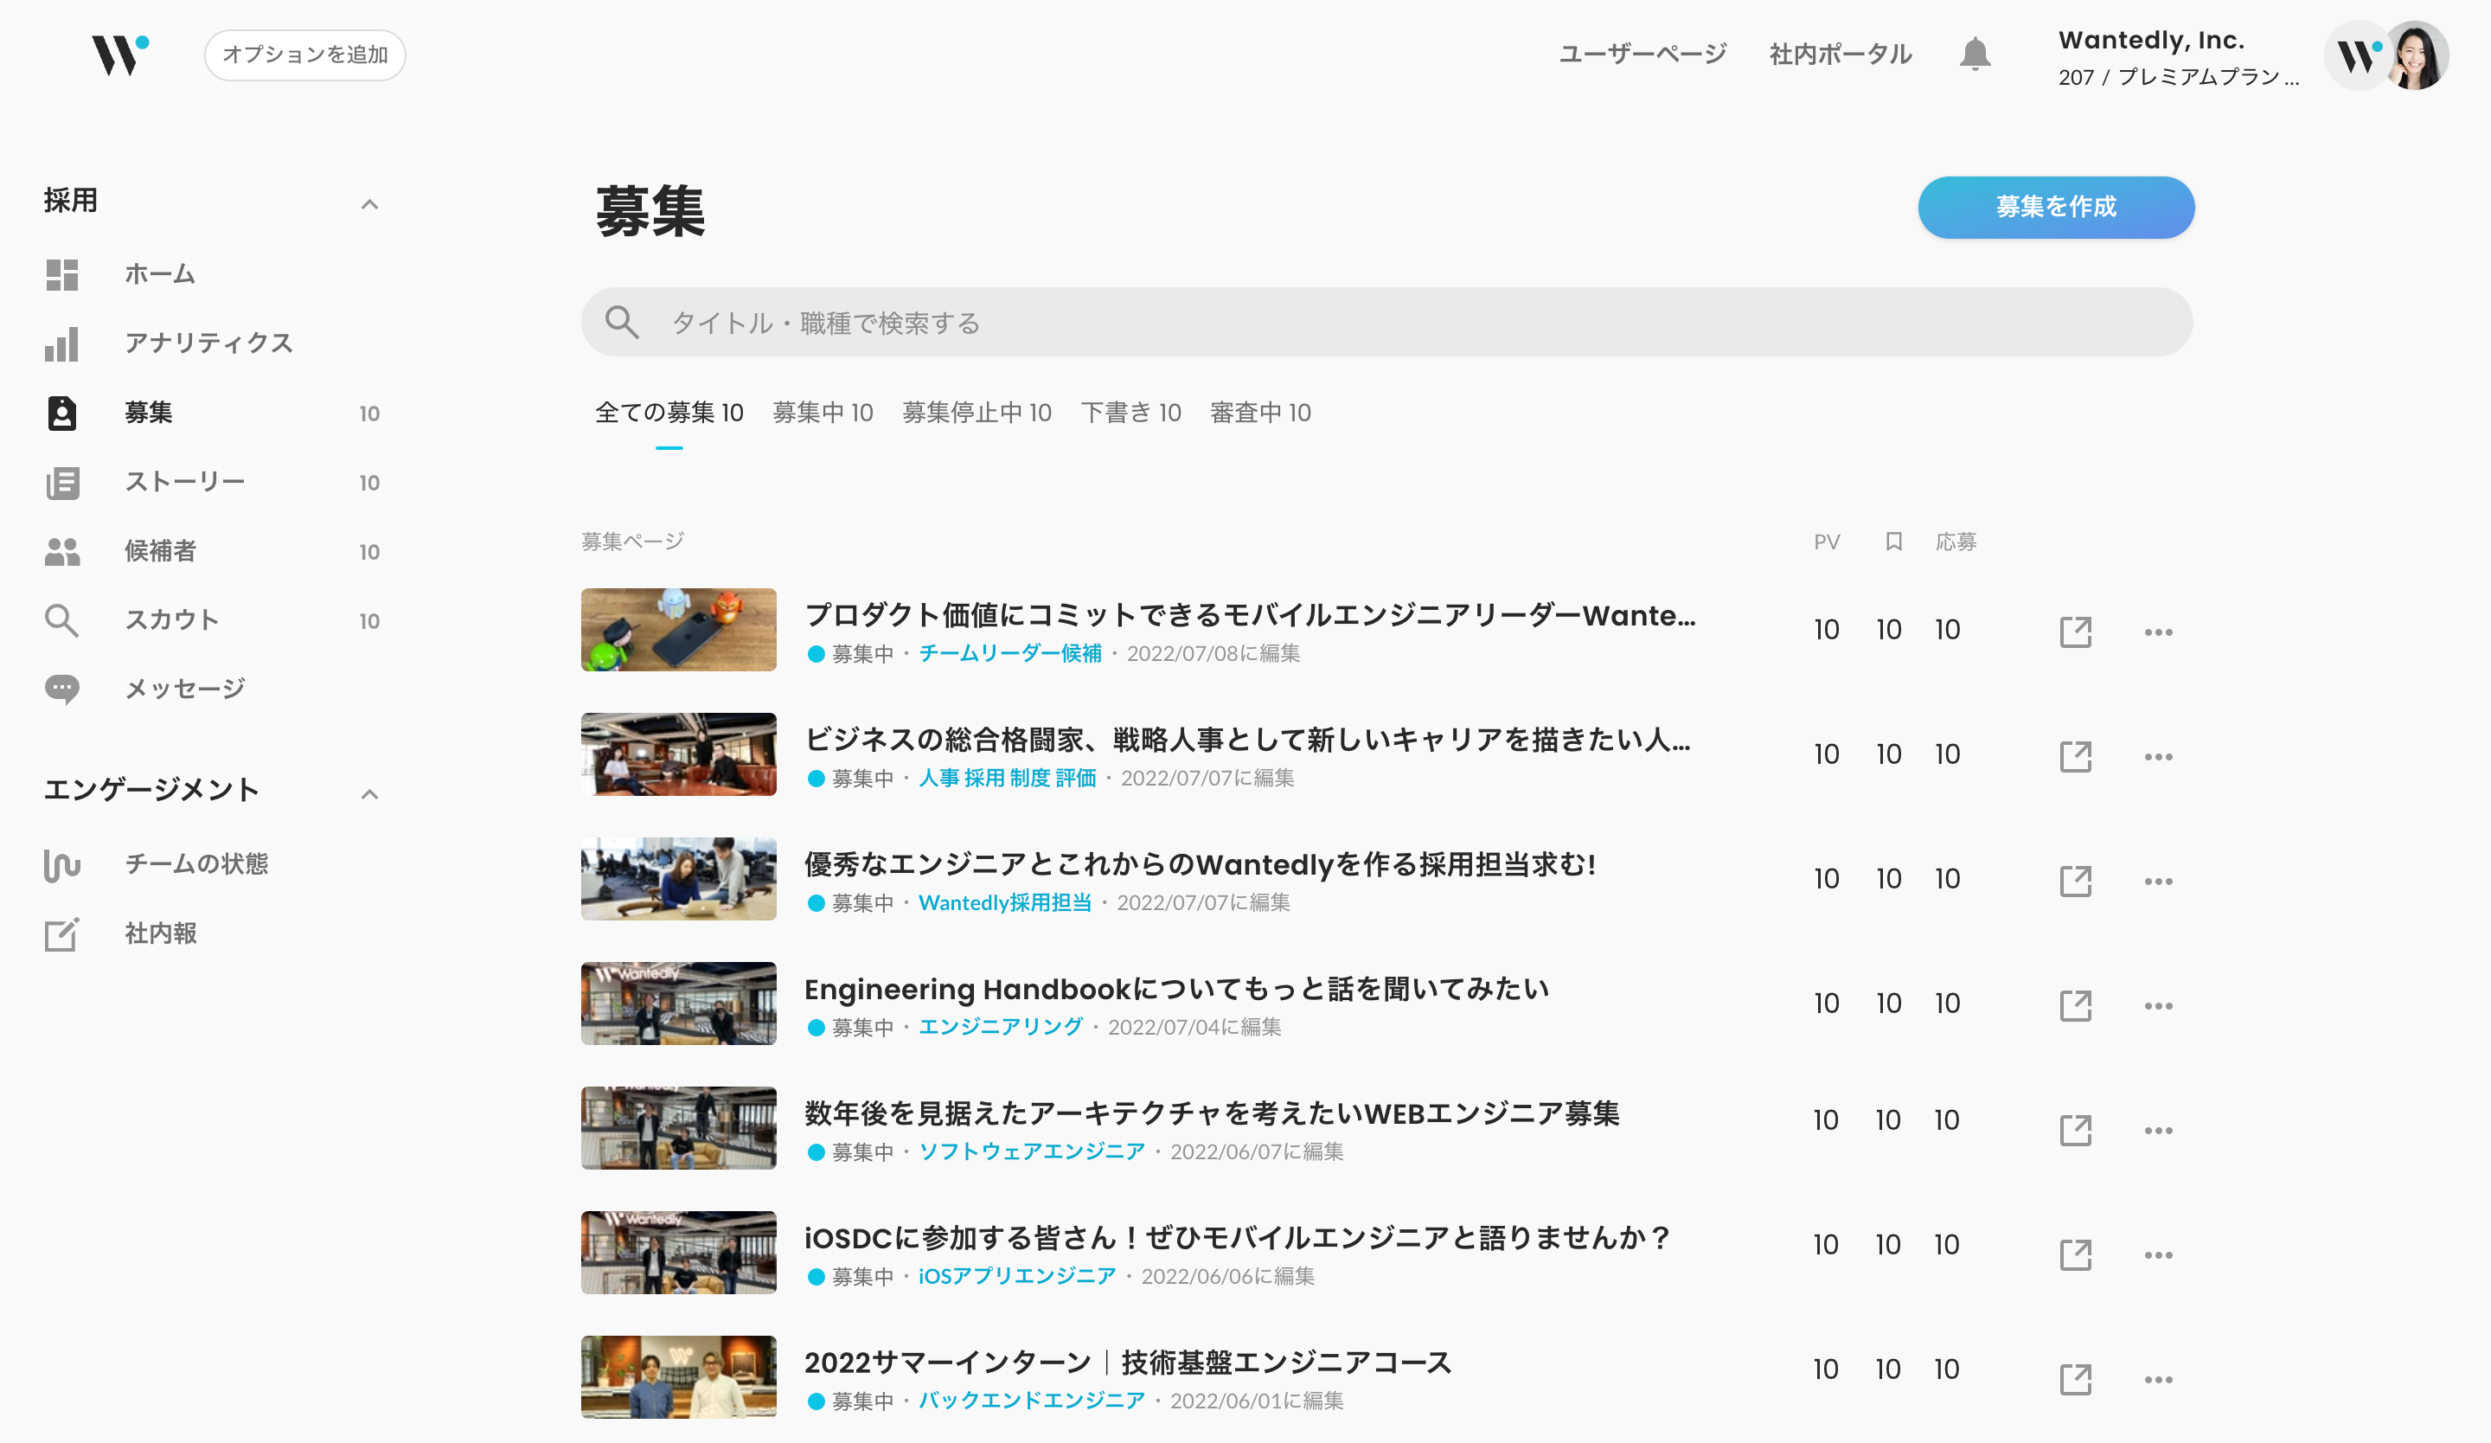Open thumbnail of 2022サマーインターン posting
2491x1443 pixels.
click(678, 1376)
